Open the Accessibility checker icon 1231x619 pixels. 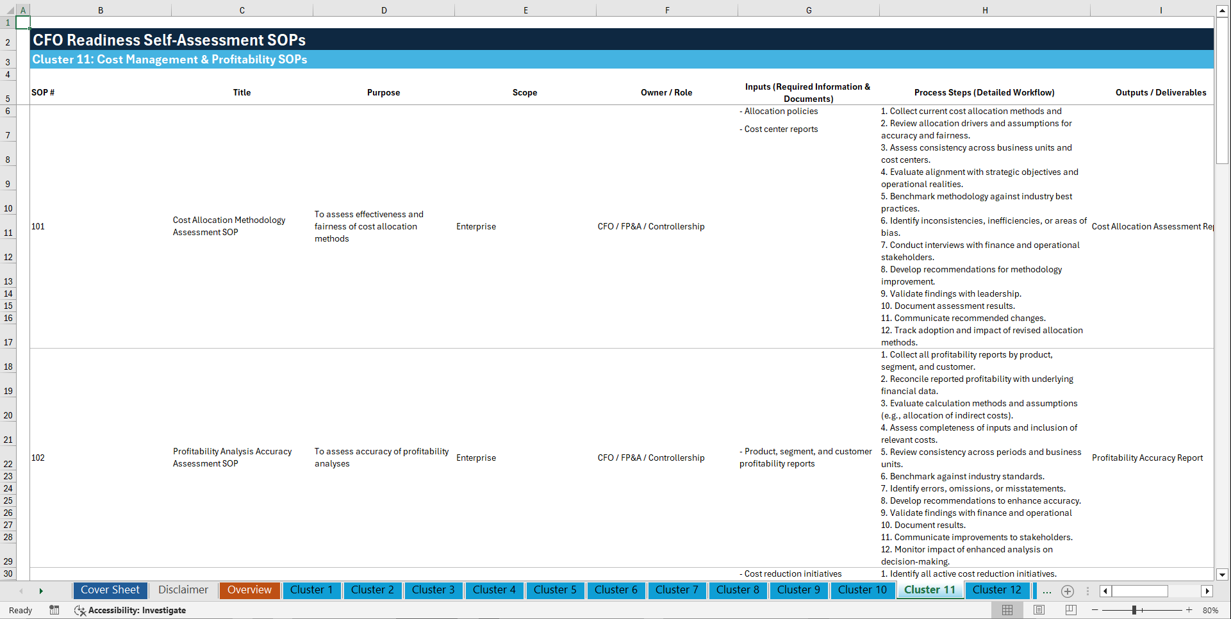point(80,611)
